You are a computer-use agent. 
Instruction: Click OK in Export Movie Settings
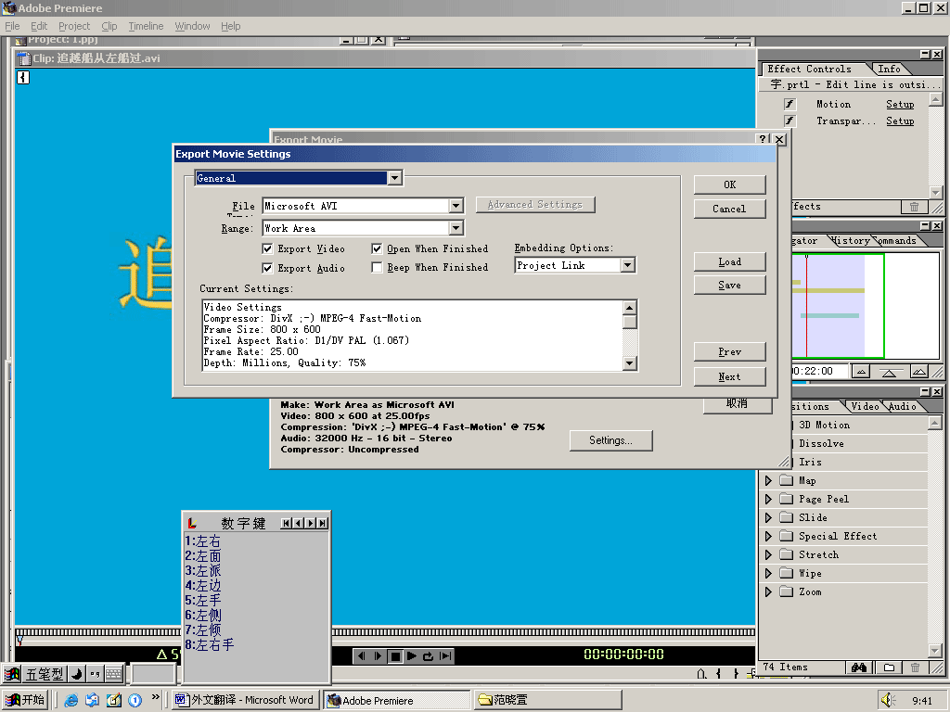click(729, 184)
